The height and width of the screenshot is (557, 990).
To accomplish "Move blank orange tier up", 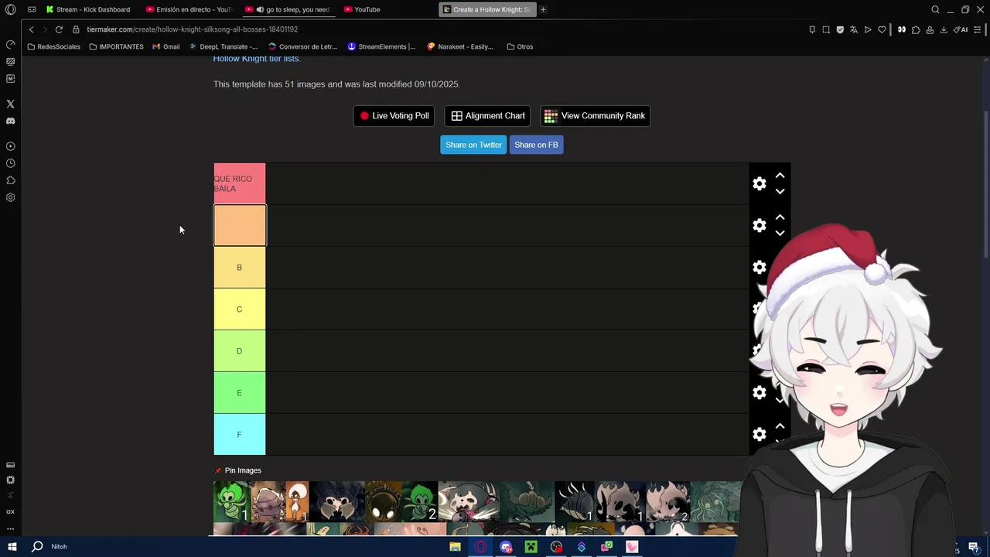I will pyautogui.click(x=780, y=217).
